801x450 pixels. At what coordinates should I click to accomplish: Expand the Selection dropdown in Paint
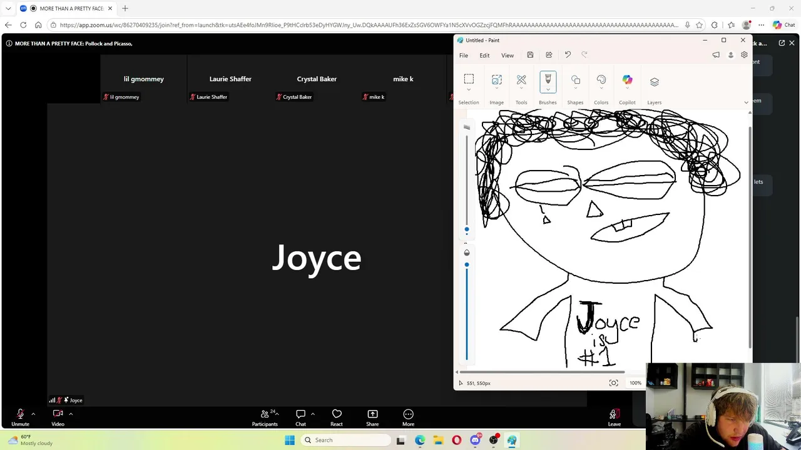click(x=469, y=90)
